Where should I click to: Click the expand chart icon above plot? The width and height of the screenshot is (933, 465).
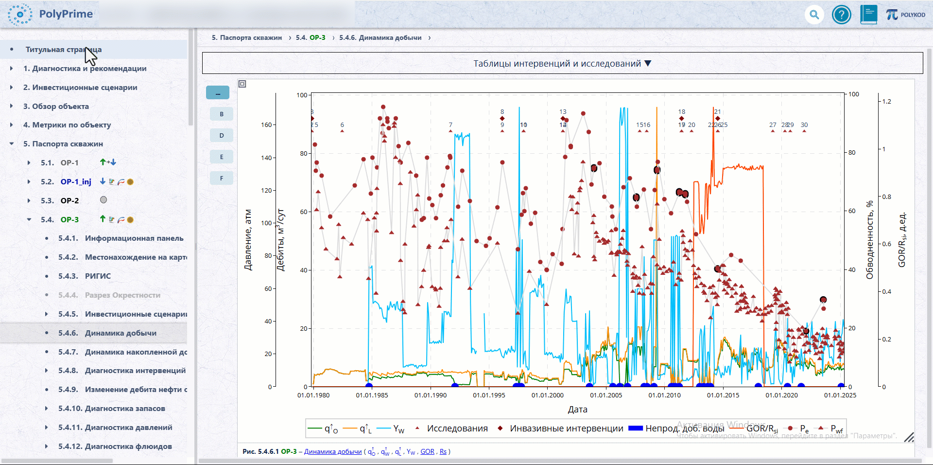(242, 84)
